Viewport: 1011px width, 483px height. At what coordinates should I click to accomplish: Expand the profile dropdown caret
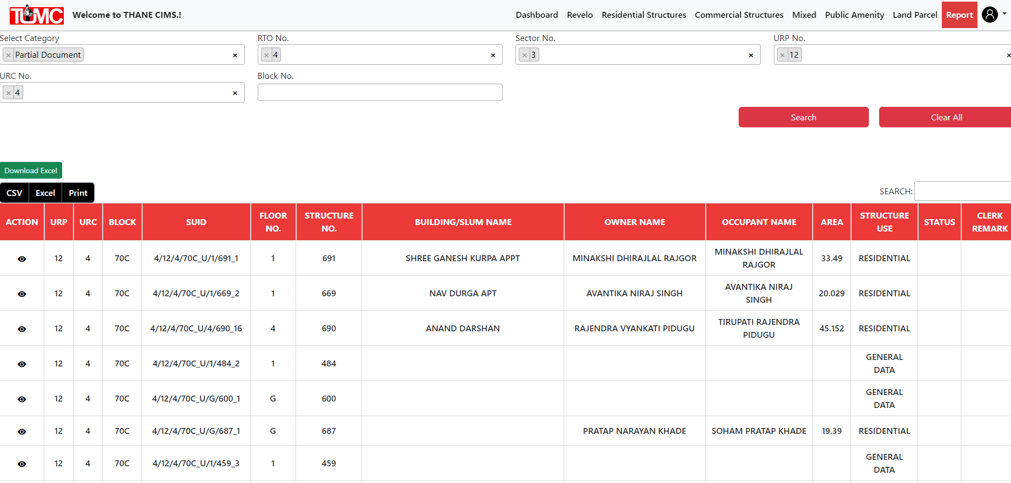click(1005, 14)
